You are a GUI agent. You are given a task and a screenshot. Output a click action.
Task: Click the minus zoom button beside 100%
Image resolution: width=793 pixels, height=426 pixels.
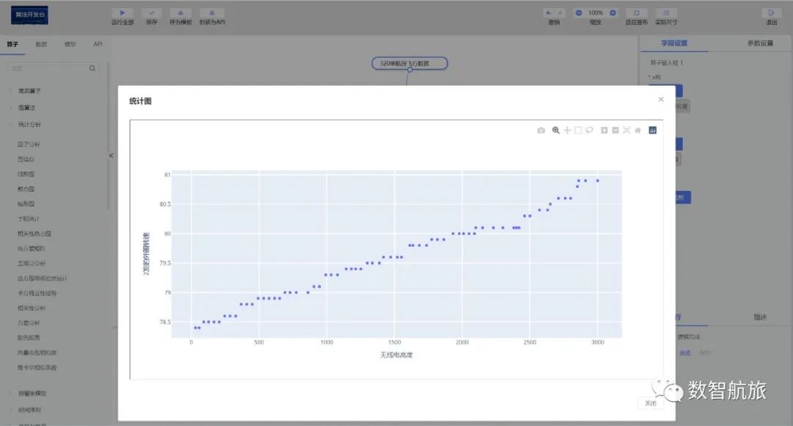tap(579, 12)
